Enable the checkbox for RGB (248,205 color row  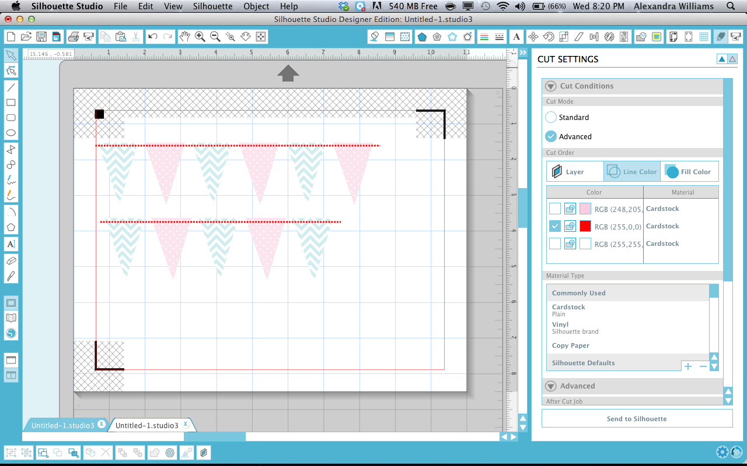pos(555,209)
